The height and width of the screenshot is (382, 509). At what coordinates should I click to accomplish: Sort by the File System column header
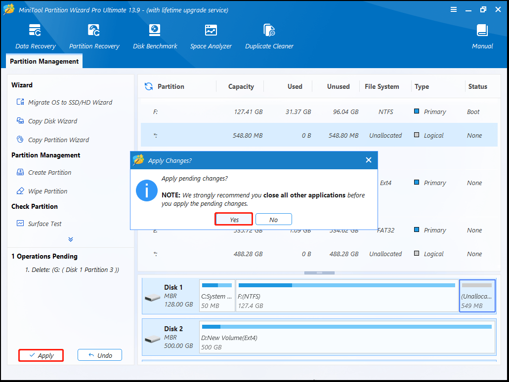pyautogui.click(x=382, y=86)
